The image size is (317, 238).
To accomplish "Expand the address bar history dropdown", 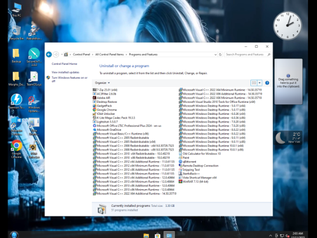I will (x=216, y=55).
